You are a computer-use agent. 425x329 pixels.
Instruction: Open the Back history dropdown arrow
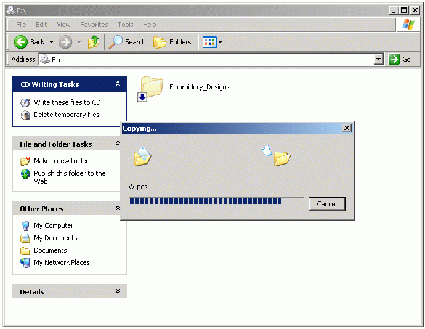[x=51, y=43]
